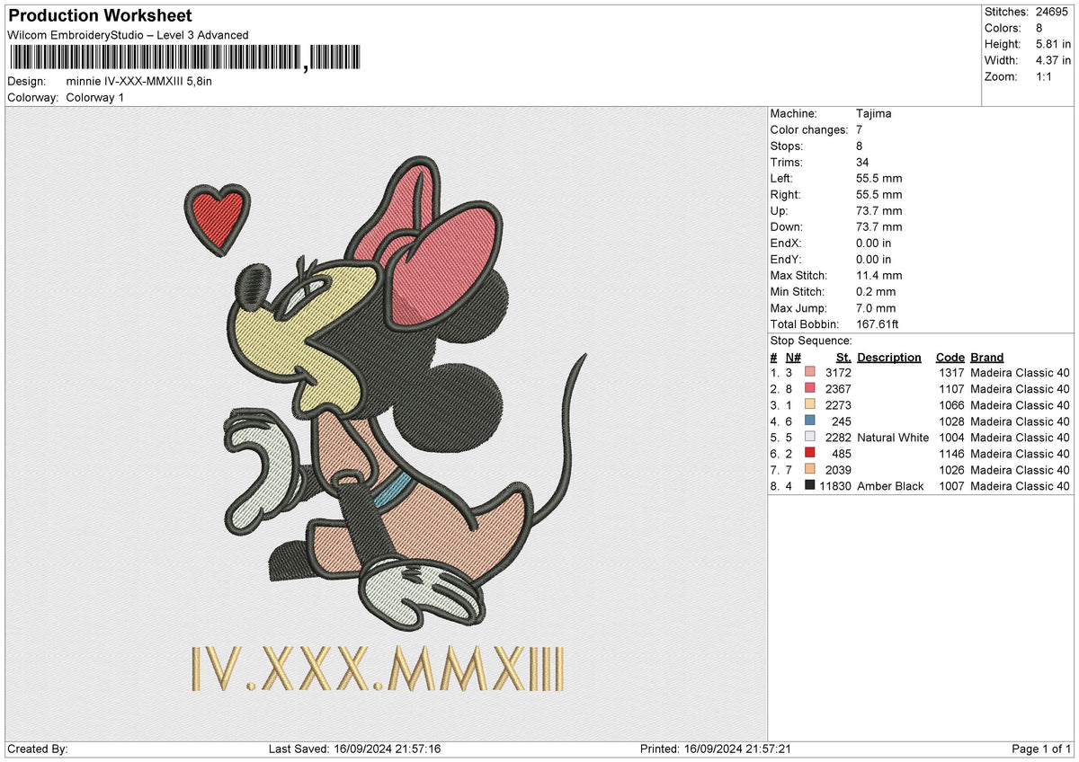Click the 'Colorway 1' value

click(95, 97)
